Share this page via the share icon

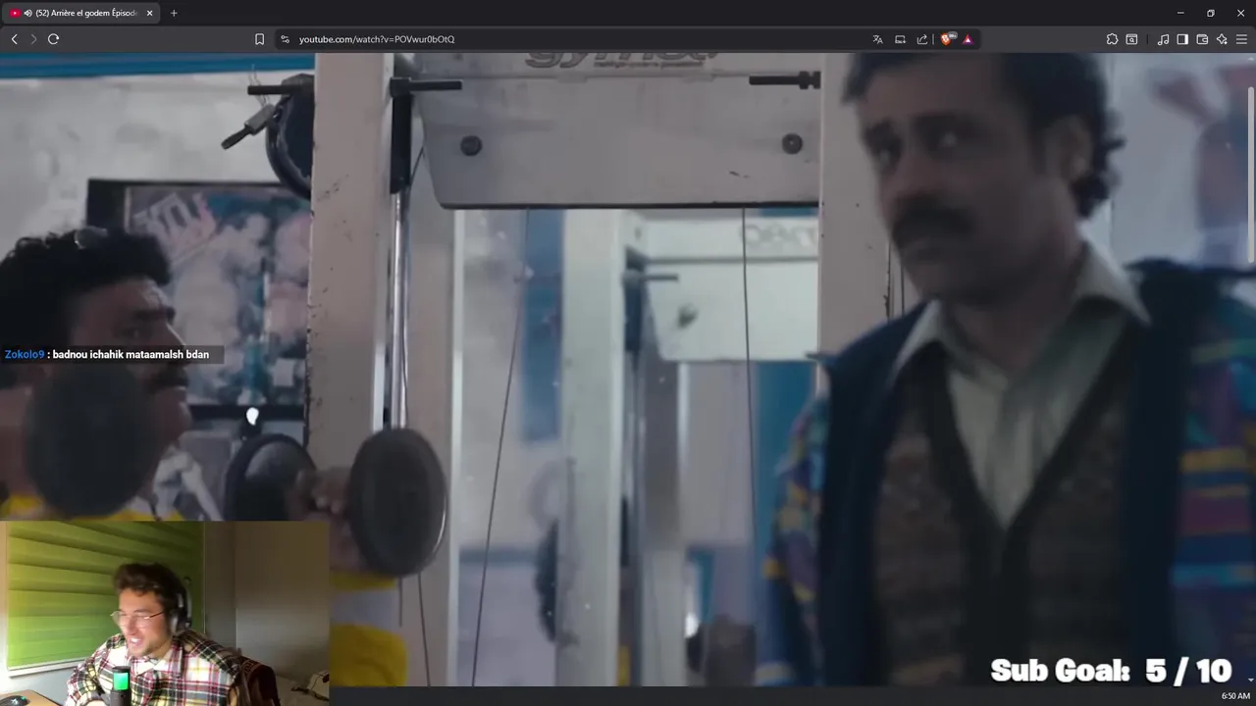click(x=922, y=39)
